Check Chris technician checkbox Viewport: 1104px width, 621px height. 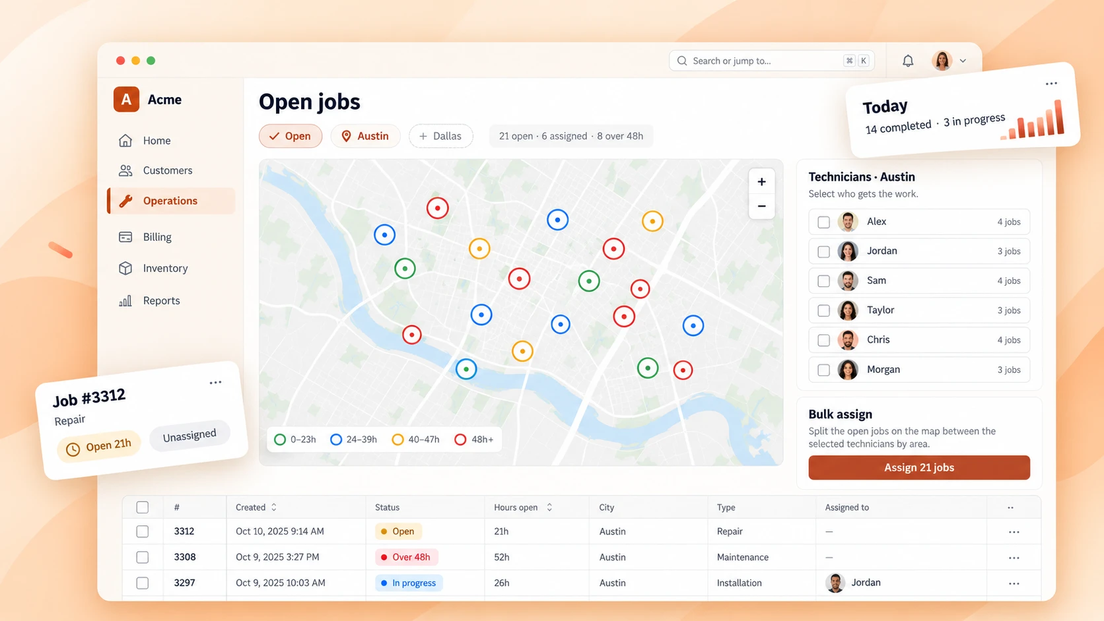pyautogui.click(x=823, y=341)
